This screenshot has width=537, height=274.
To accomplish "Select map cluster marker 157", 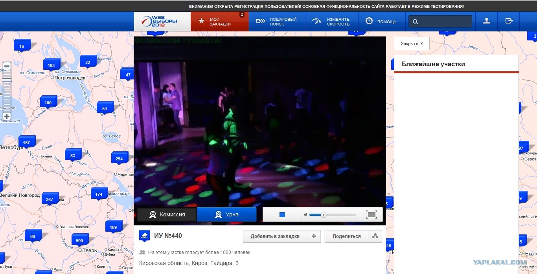I will (x=26, y=142).
